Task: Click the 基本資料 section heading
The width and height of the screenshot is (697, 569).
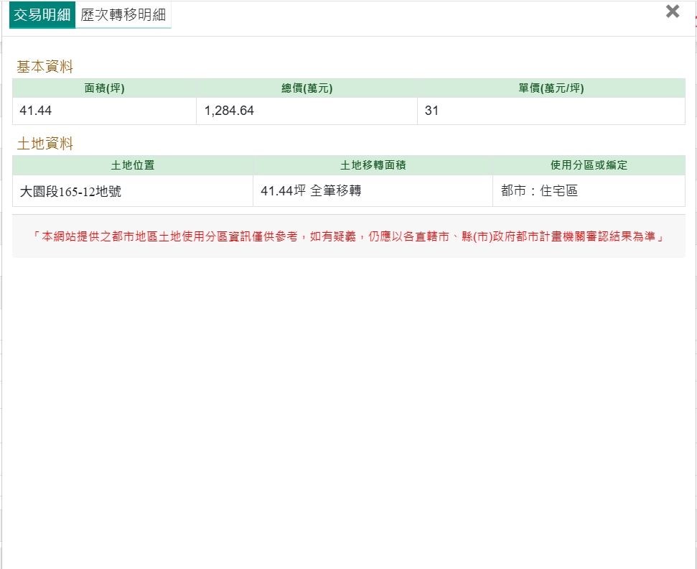Action: click(45, 67)
